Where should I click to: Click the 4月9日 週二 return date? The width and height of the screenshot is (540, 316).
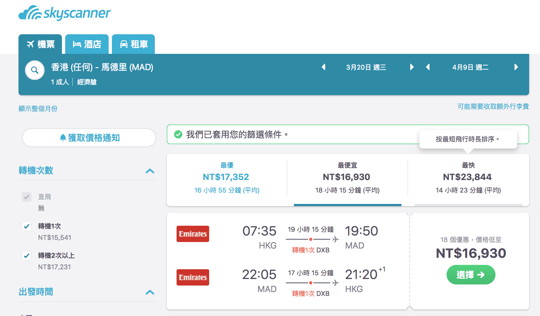click(x=470, y=67)
